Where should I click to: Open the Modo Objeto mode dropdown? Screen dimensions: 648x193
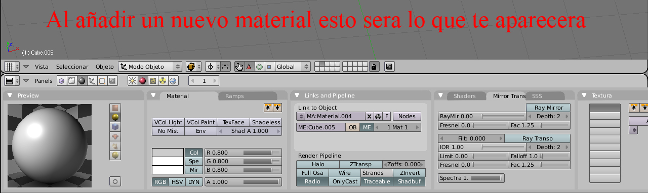pyautogui.click(x=150, y=66)
